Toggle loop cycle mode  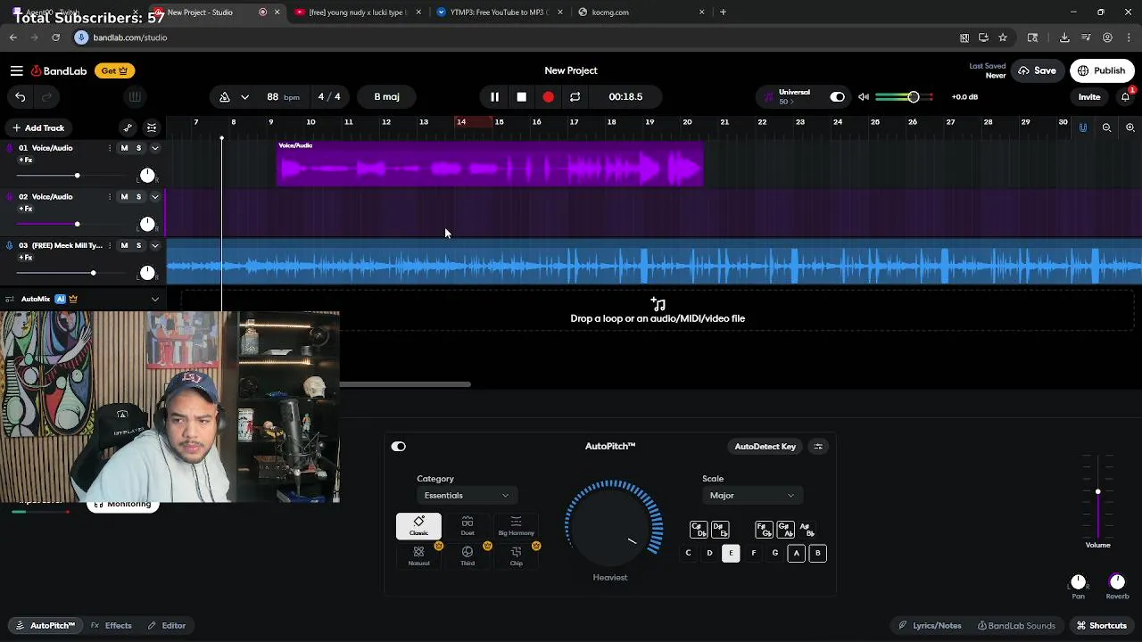click(x=575, y=96)
